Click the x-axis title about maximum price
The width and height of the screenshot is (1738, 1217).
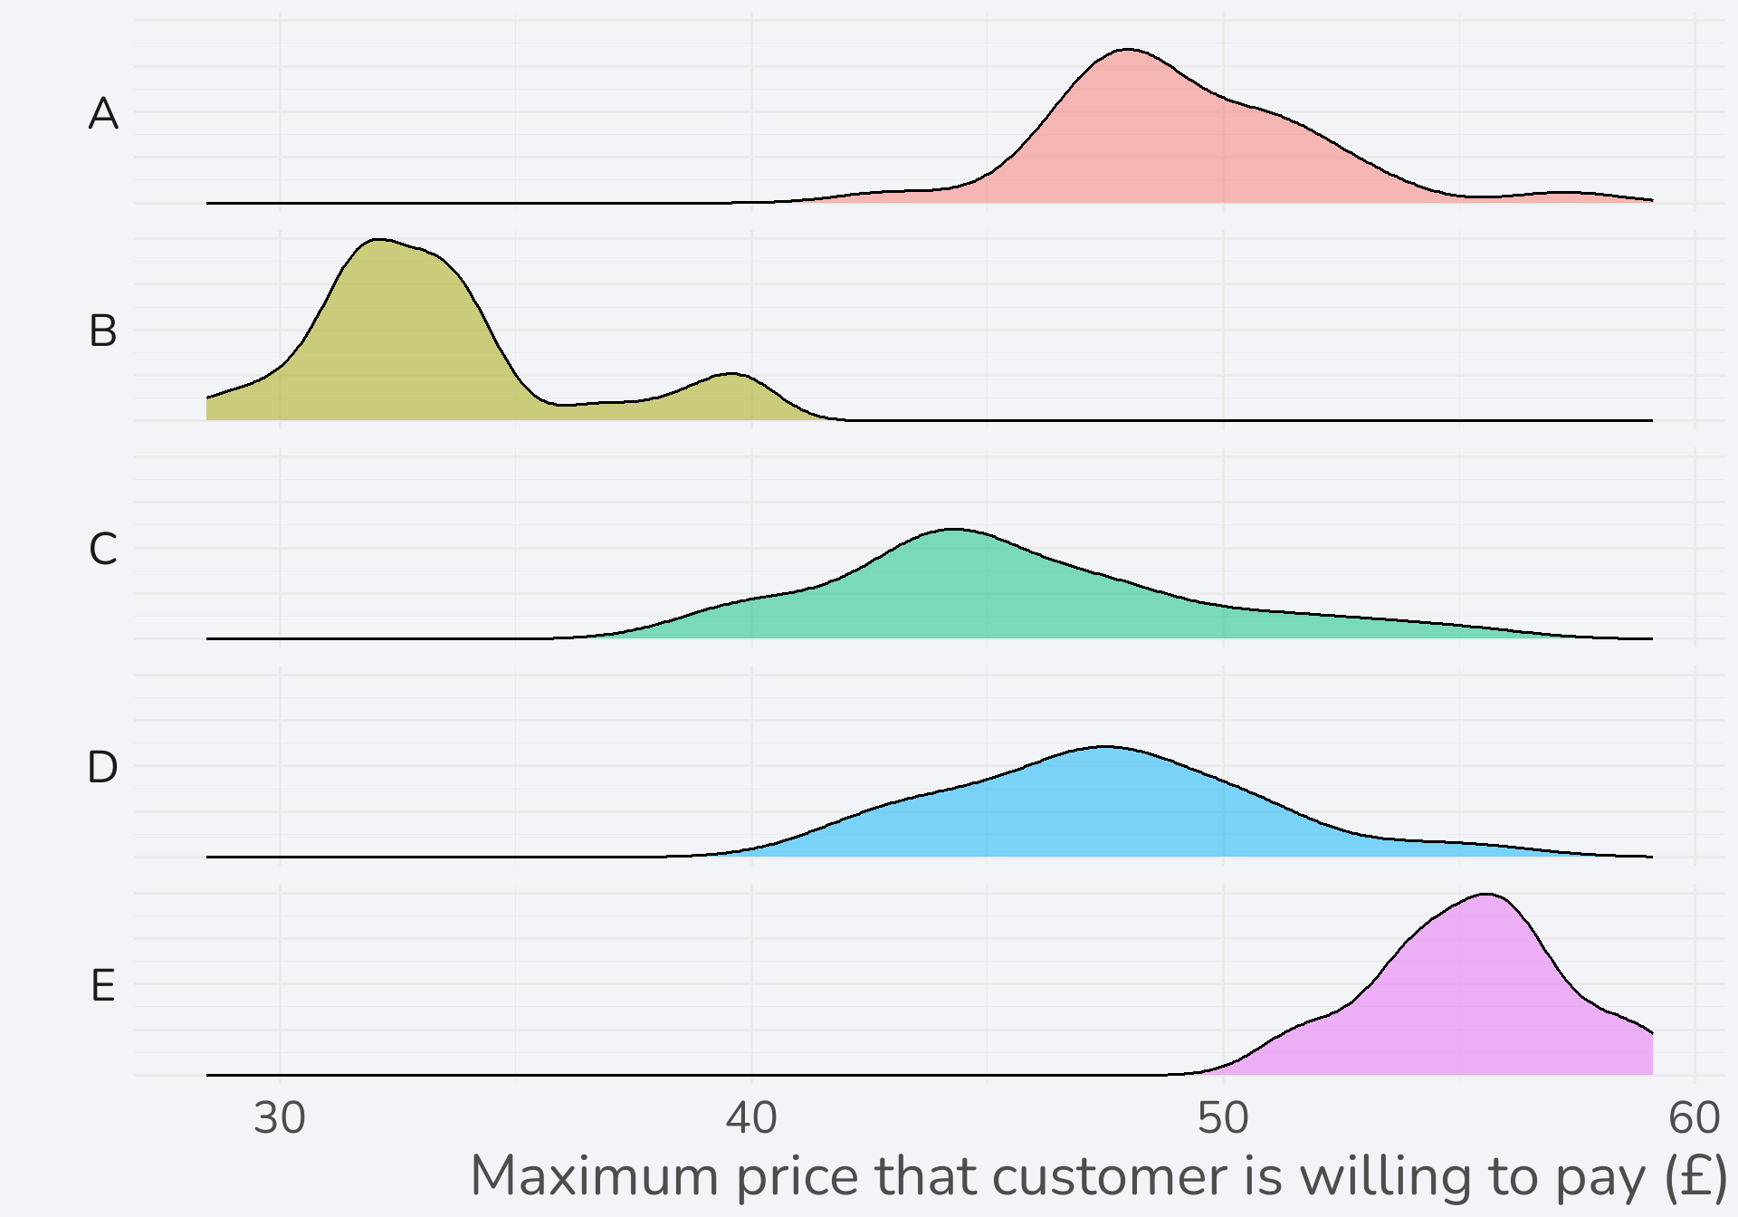pyautogui.click(x=1098, y=1176)
